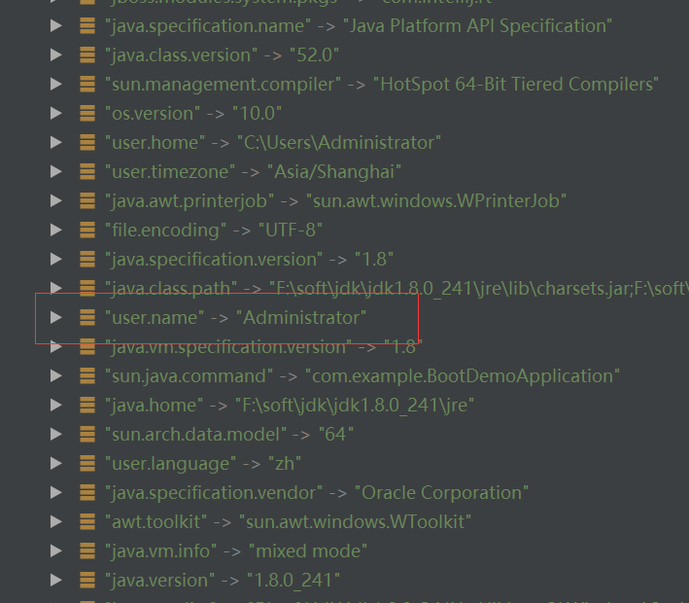The width and height of the screenshot is (689, 603).
Task: Click the entry icon next to "user.timezone"
Action: tap(86, 172)
